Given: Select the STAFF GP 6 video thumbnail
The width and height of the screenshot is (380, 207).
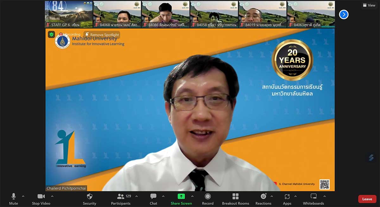Looking at the screenshot, I should coord(69,14).
